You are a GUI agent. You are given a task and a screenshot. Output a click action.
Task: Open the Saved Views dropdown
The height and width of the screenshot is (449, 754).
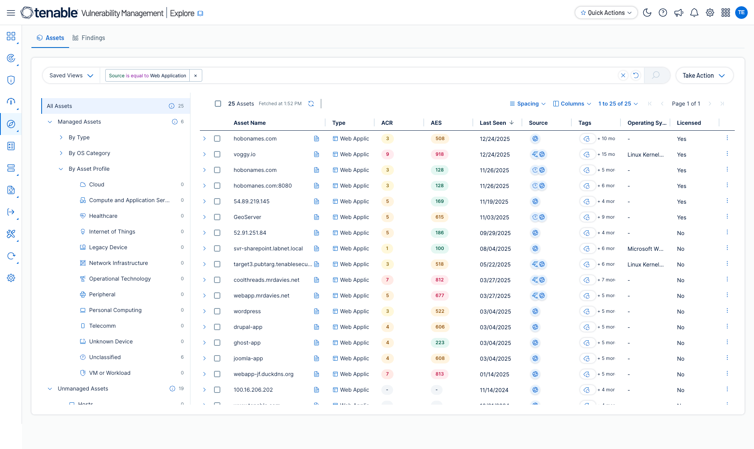point(71,75)
